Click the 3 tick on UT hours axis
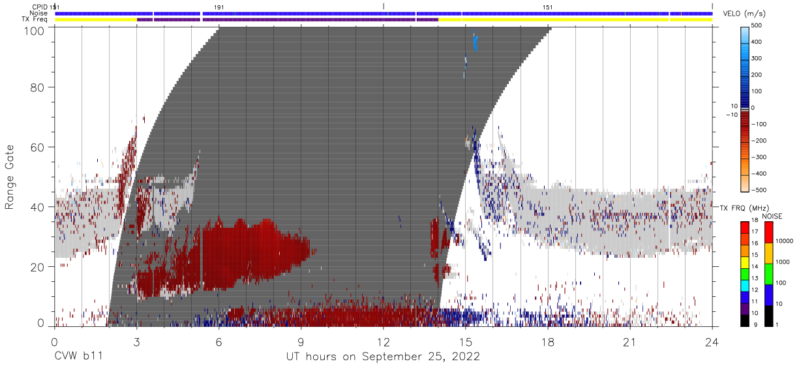The height and width of the screenshot is (370, 801). (136, 341)
